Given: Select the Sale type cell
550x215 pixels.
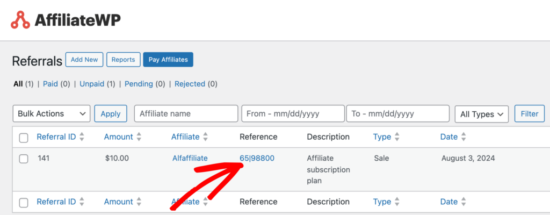Looking at the screenshot, I should (381, 159).
